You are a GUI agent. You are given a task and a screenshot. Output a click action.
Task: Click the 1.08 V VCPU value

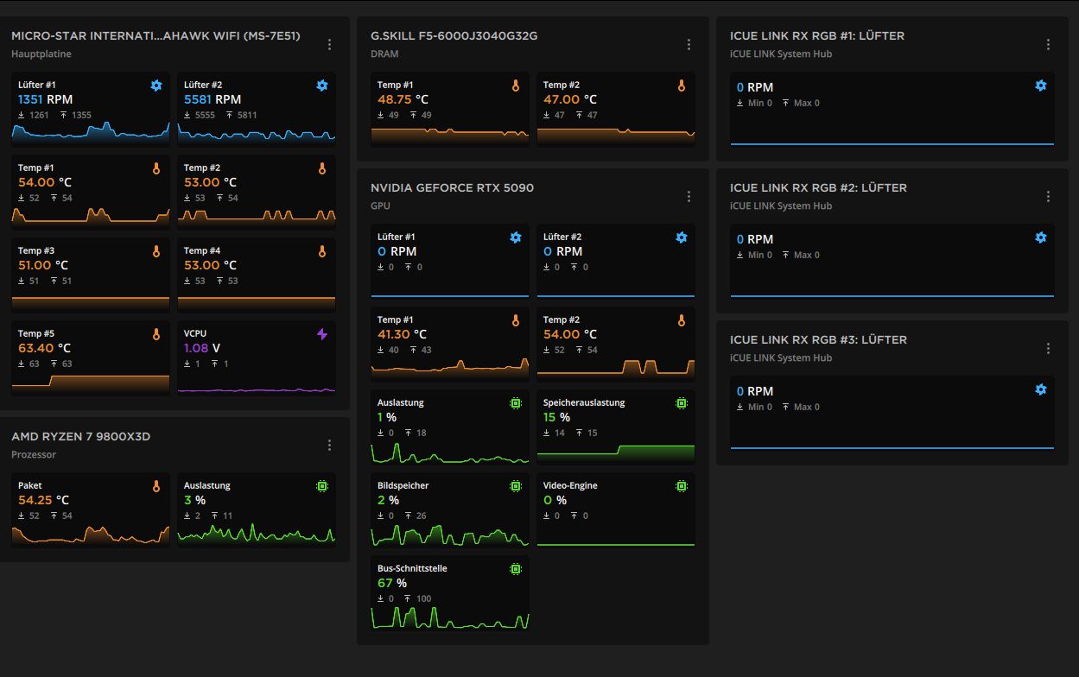tap(202, 348)
